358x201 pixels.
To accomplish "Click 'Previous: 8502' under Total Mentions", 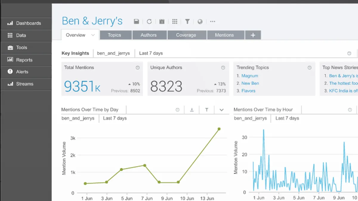I will (x=126, y=91).
